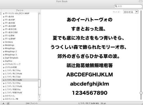
Task: Open the size dropdown arrow next to 合わせる
Action: click(137, 12)
